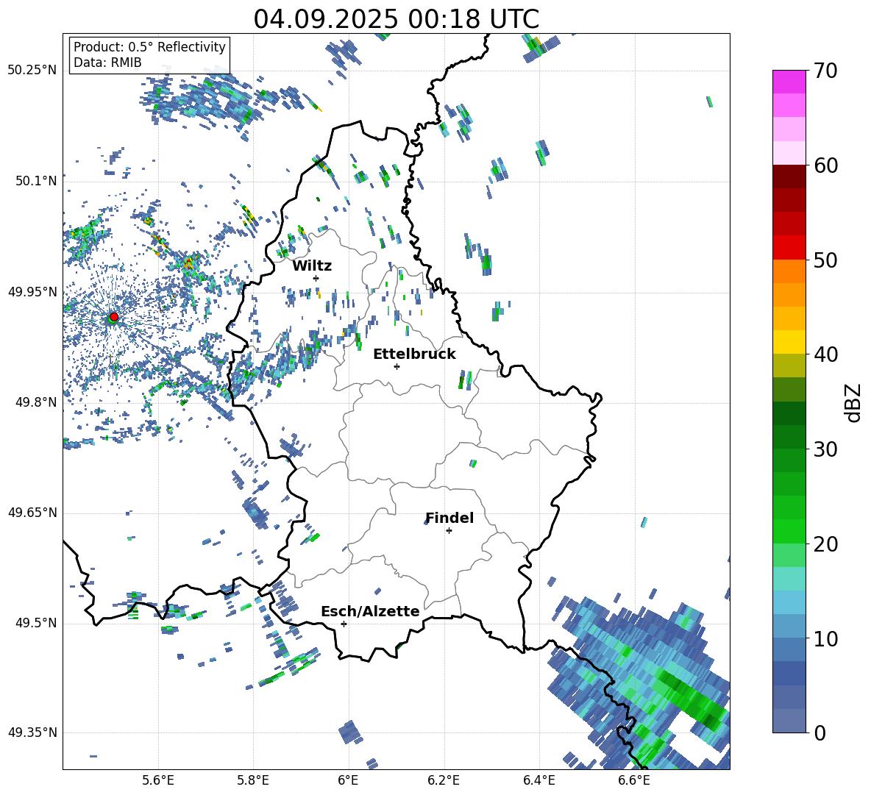Click the 6.4°E longitude label
Image resolution: width=871 pixels, height=795 pixels.
(538, 780)
